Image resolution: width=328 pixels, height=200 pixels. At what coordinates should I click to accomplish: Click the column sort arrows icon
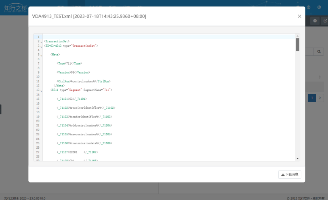pyautogui.click(x=320, y=76)
